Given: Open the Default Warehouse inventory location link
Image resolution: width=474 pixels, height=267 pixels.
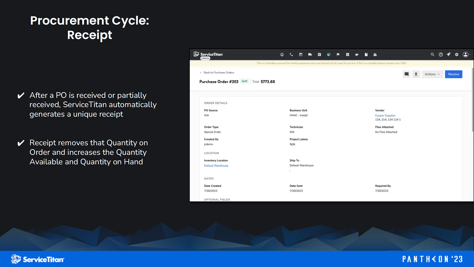Looking at the screenshot, I should tap(216, 166).
